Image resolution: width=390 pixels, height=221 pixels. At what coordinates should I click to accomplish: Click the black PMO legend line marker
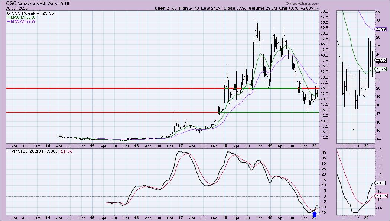point(9,151)
